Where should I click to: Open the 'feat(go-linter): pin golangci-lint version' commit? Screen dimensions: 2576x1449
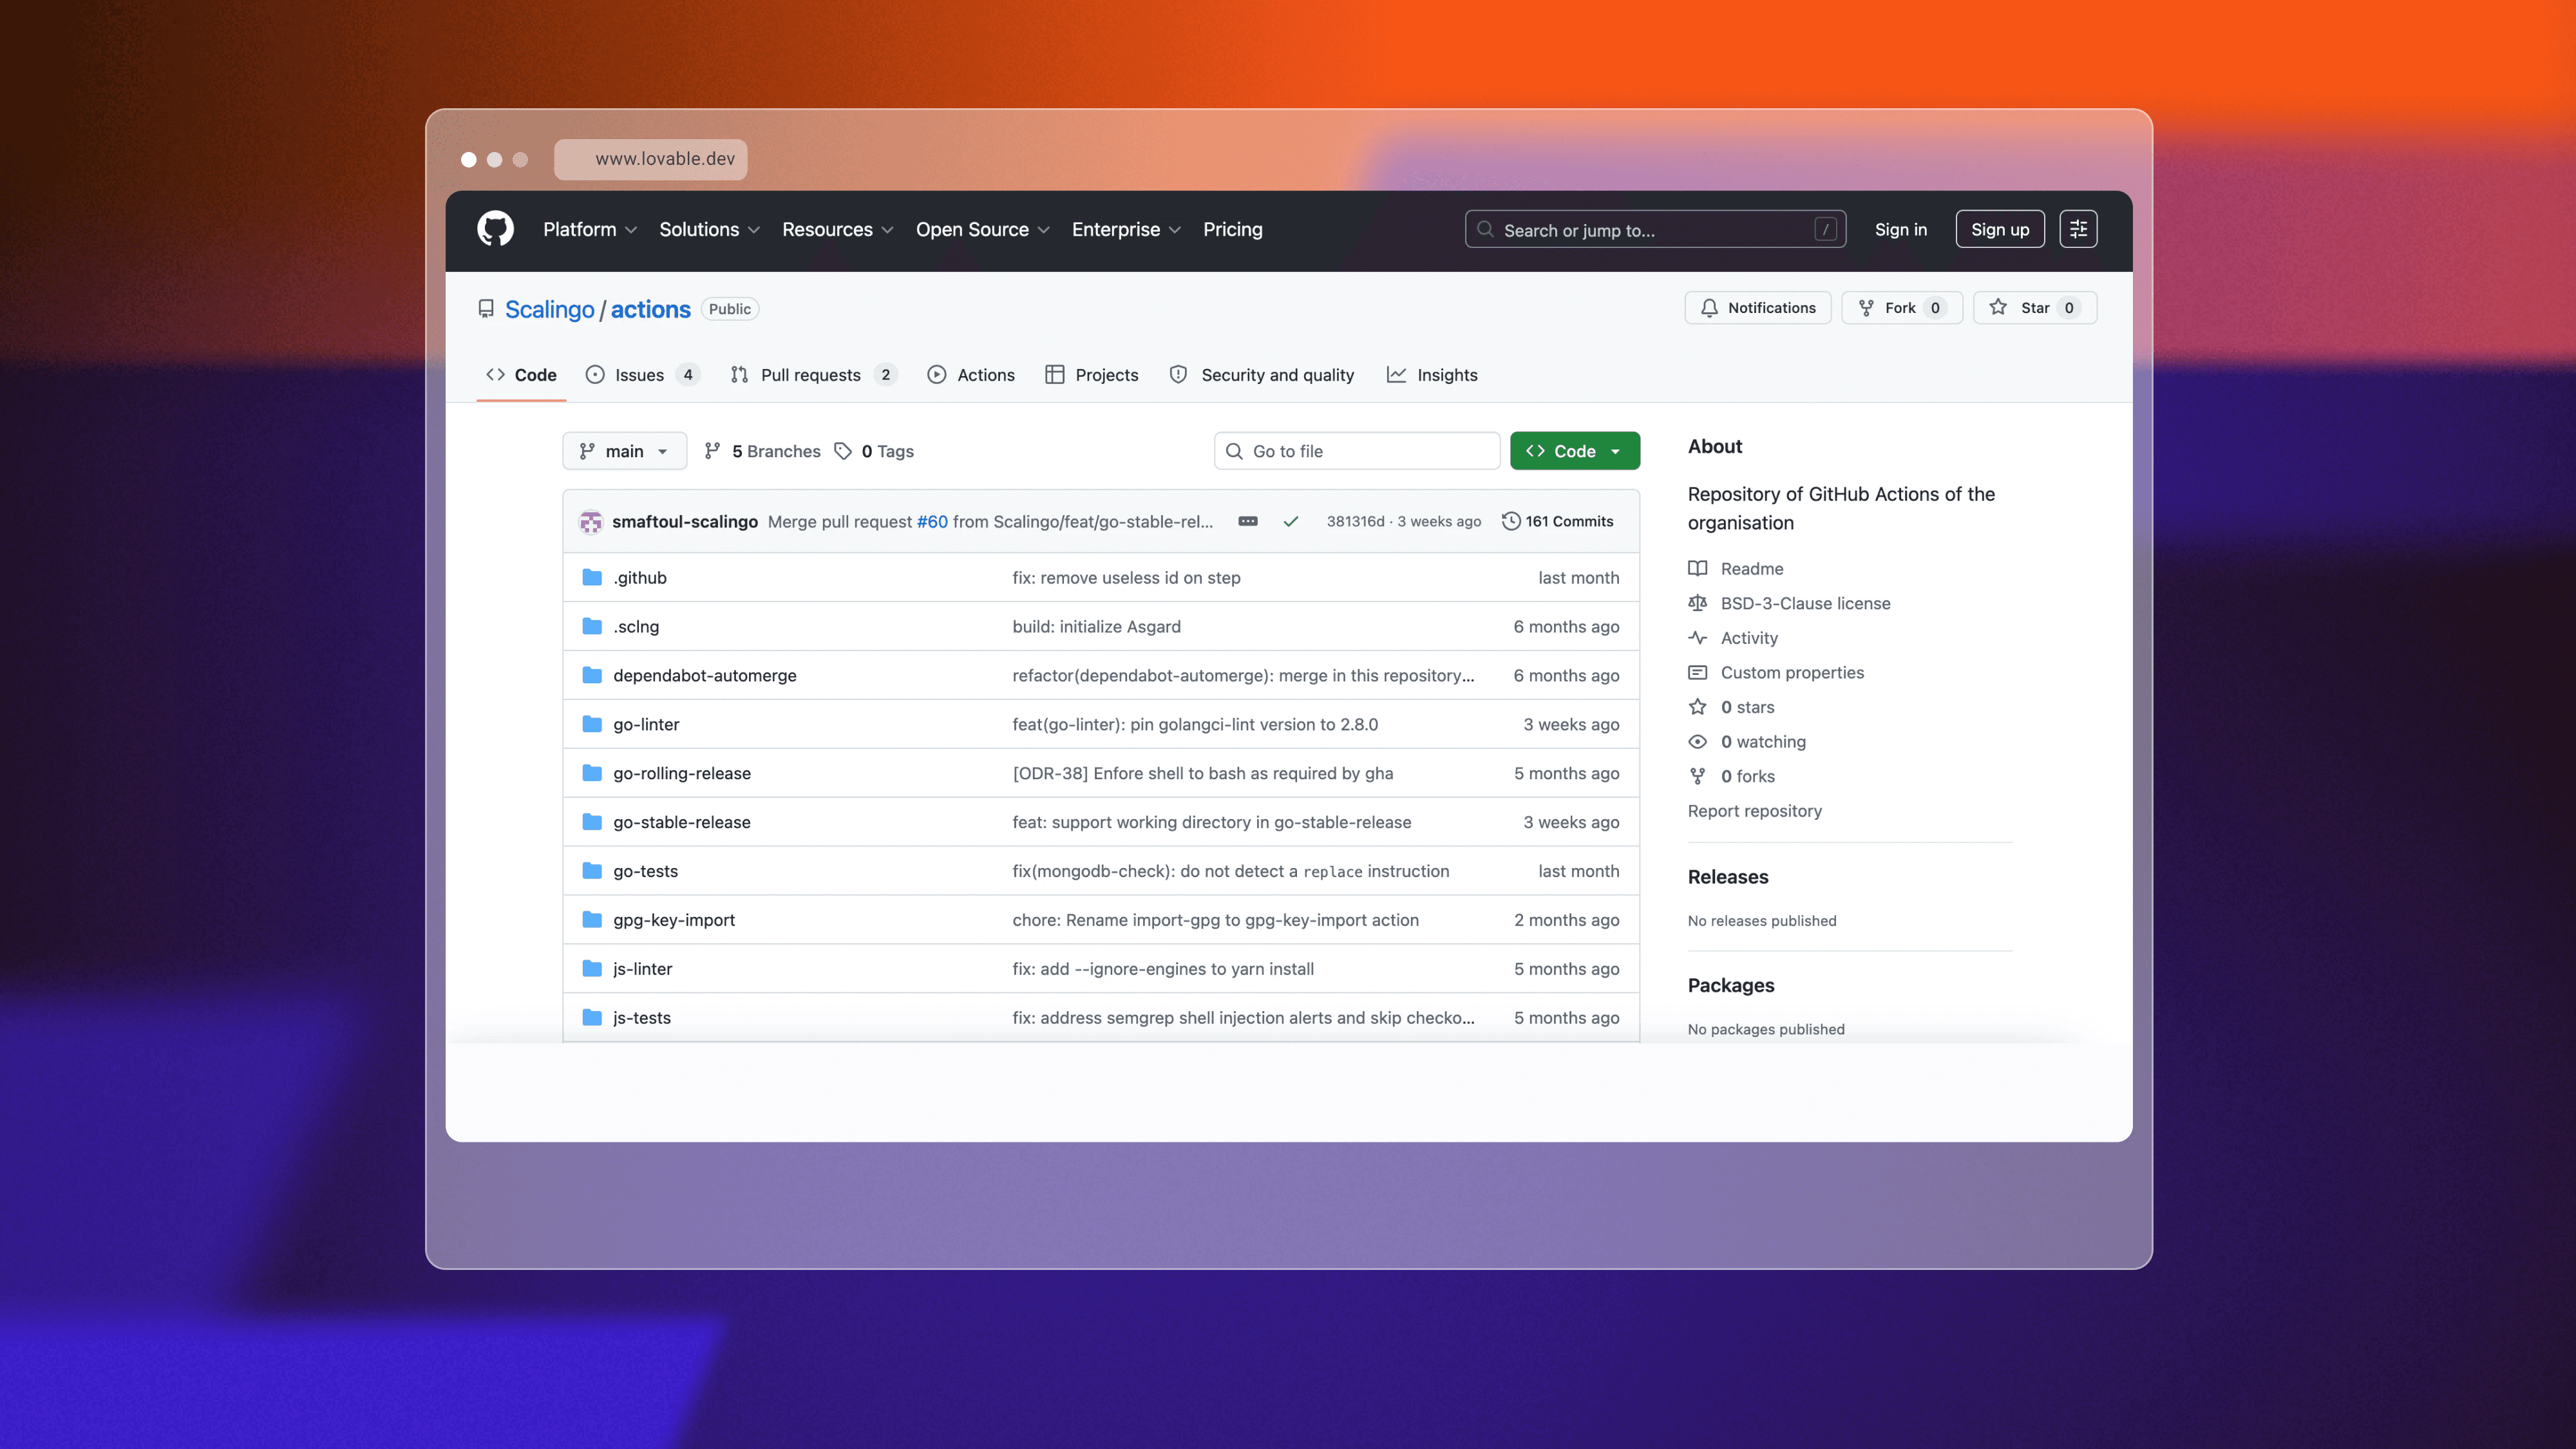coord(1195,724)
